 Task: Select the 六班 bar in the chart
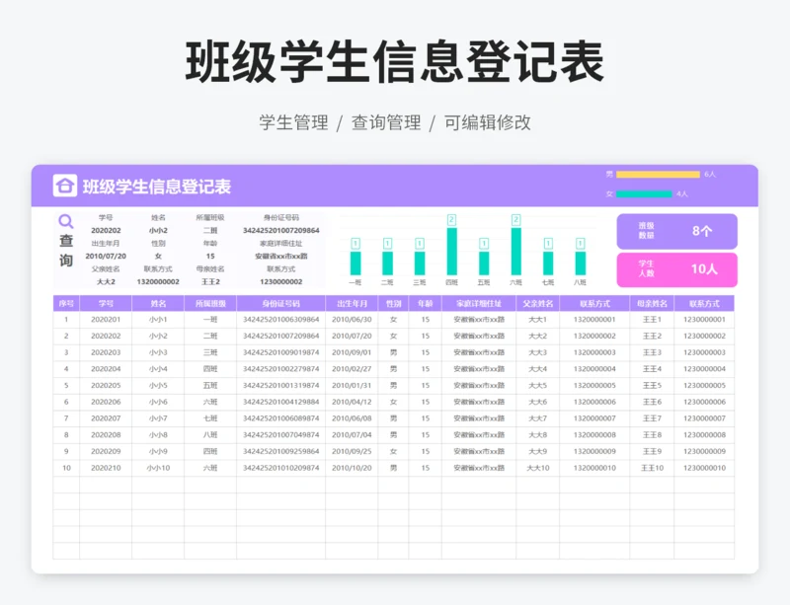(x=515, y=252)
